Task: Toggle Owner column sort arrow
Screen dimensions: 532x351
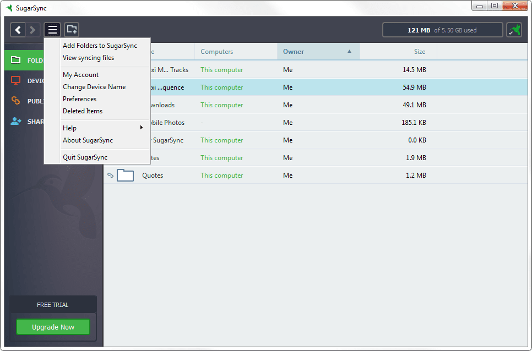Action: pos(349,51)
